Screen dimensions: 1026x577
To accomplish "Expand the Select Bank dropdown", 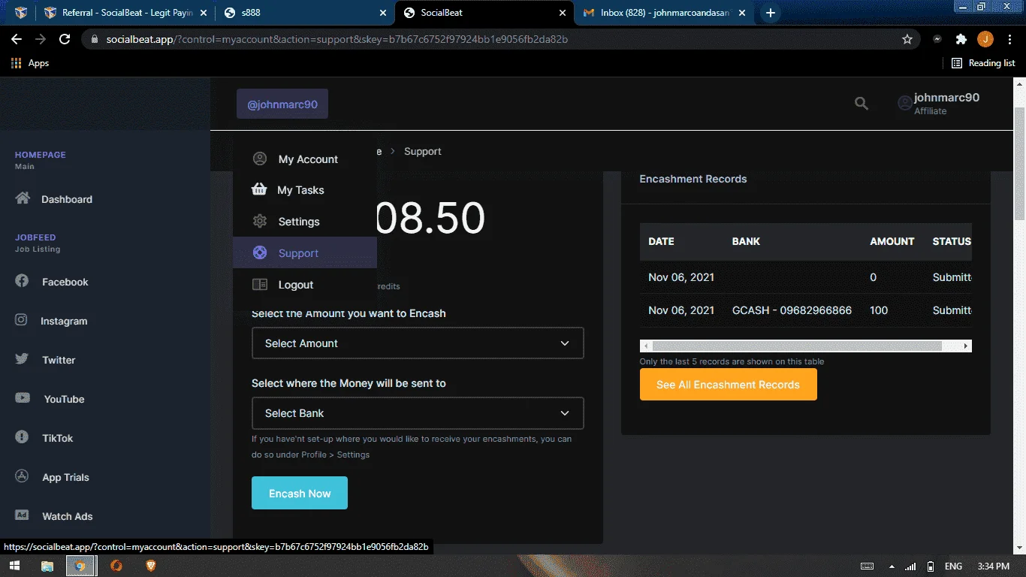I will tap(418, 413).
